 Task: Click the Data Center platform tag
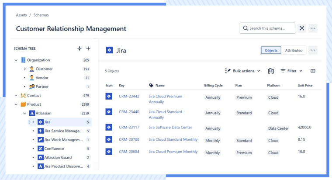[278, 128]
